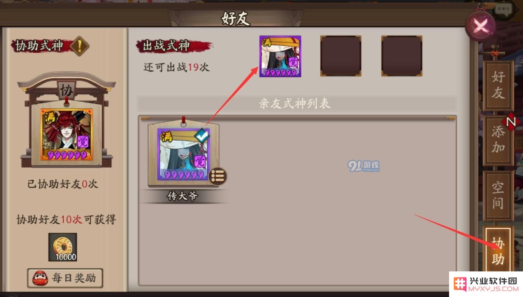Click the 协 shrine sign icon

[x=66, y=90]
